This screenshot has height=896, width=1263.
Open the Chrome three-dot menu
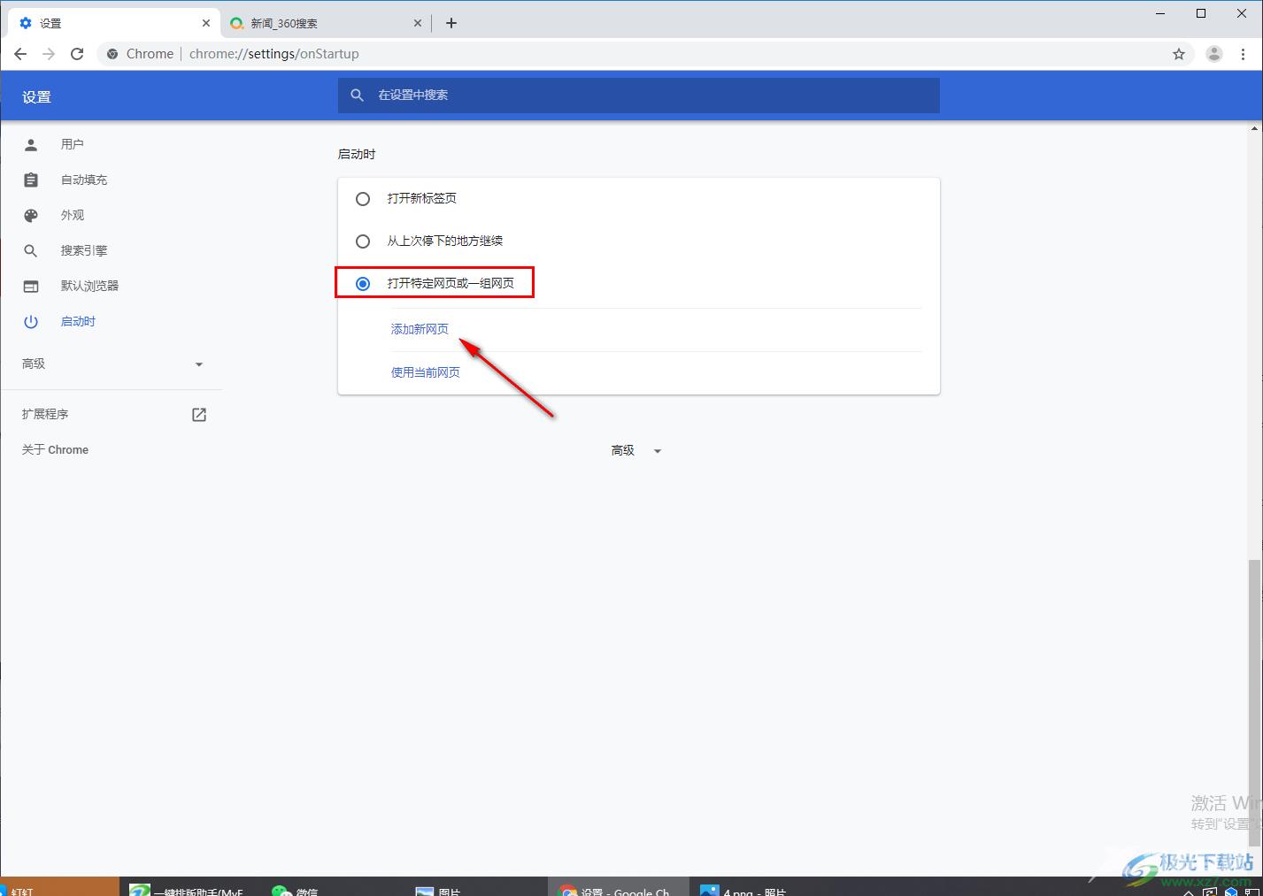(1244, 54)
